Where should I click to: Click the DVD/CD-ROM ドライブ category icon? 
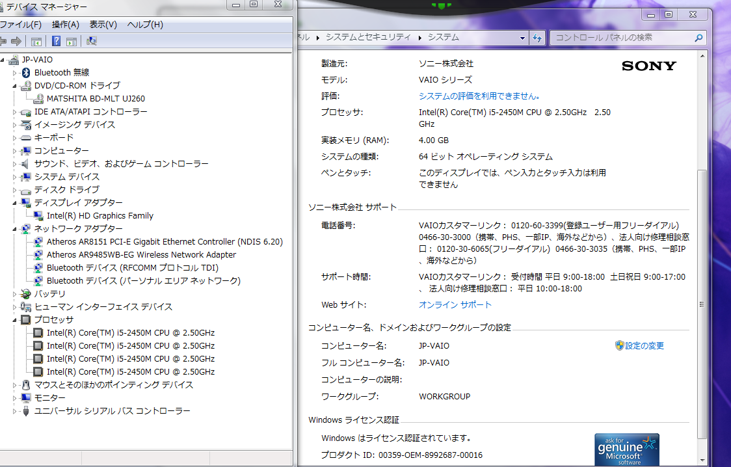click(x=26, y=86)
